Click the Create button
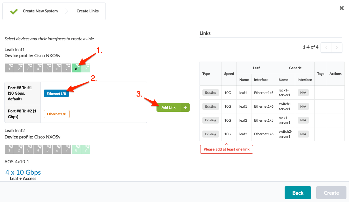The width and height of the screenshot is (349, 202). coord(331,193)
